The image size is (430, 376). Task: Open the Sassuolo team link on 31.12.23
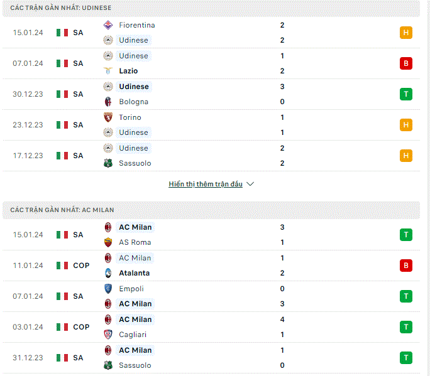coord(135,365)
